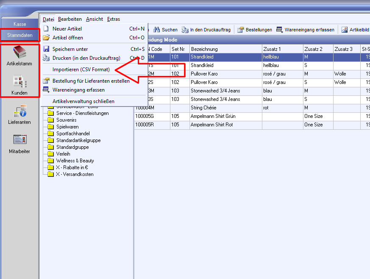Open the Extras menu
The height and width of the screenshot is (279, 370).
click(x=114, y=19)
